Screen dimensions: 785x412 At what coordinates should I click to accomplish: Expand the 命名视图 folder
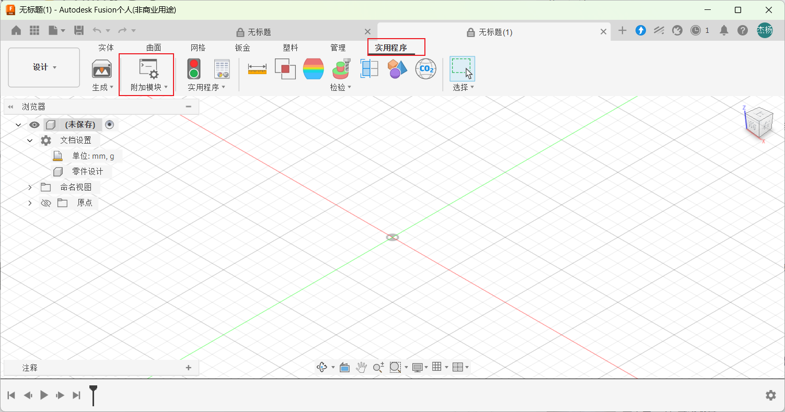click(30, 187)
